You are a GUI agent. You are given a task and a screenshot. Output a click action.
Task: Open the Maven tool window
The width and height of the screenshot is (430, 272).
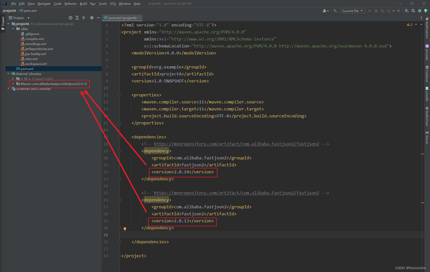point(427,138)
